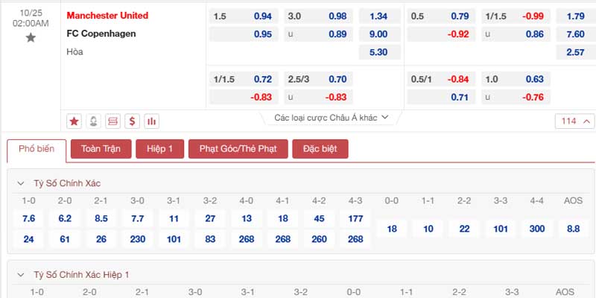Open the bar chart statistics icon
This screenshot has width=596, height=298.
(x=152, y=121)
